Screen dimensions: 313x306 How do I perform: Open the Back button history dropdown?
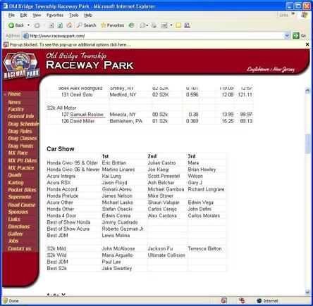[28, 25]
